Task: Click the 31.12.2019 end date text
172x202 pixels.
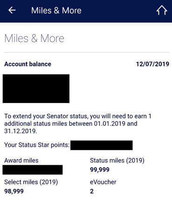Action: [20, 131]
